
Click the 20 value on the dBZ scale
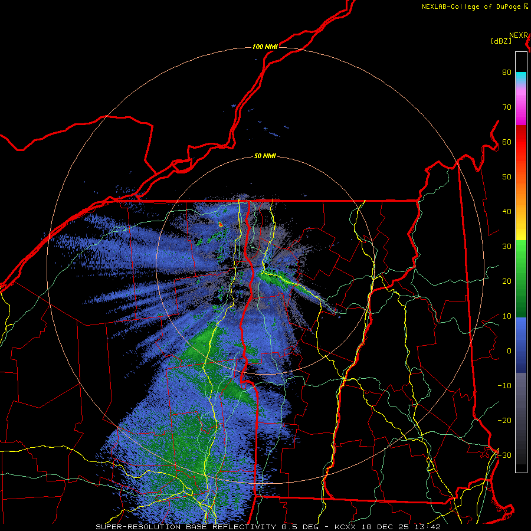(x=507, y=281)
